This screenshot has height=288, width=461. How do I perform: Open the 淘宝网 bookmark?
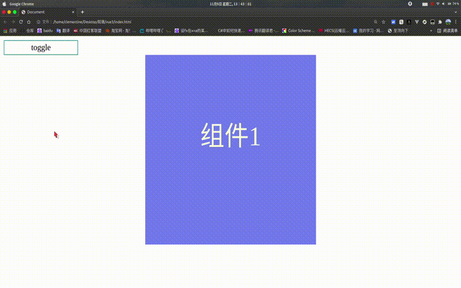120,31
